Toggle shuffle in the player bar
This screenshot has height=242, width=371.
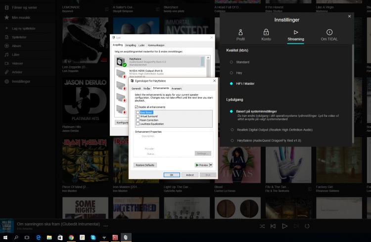(262, 226)
